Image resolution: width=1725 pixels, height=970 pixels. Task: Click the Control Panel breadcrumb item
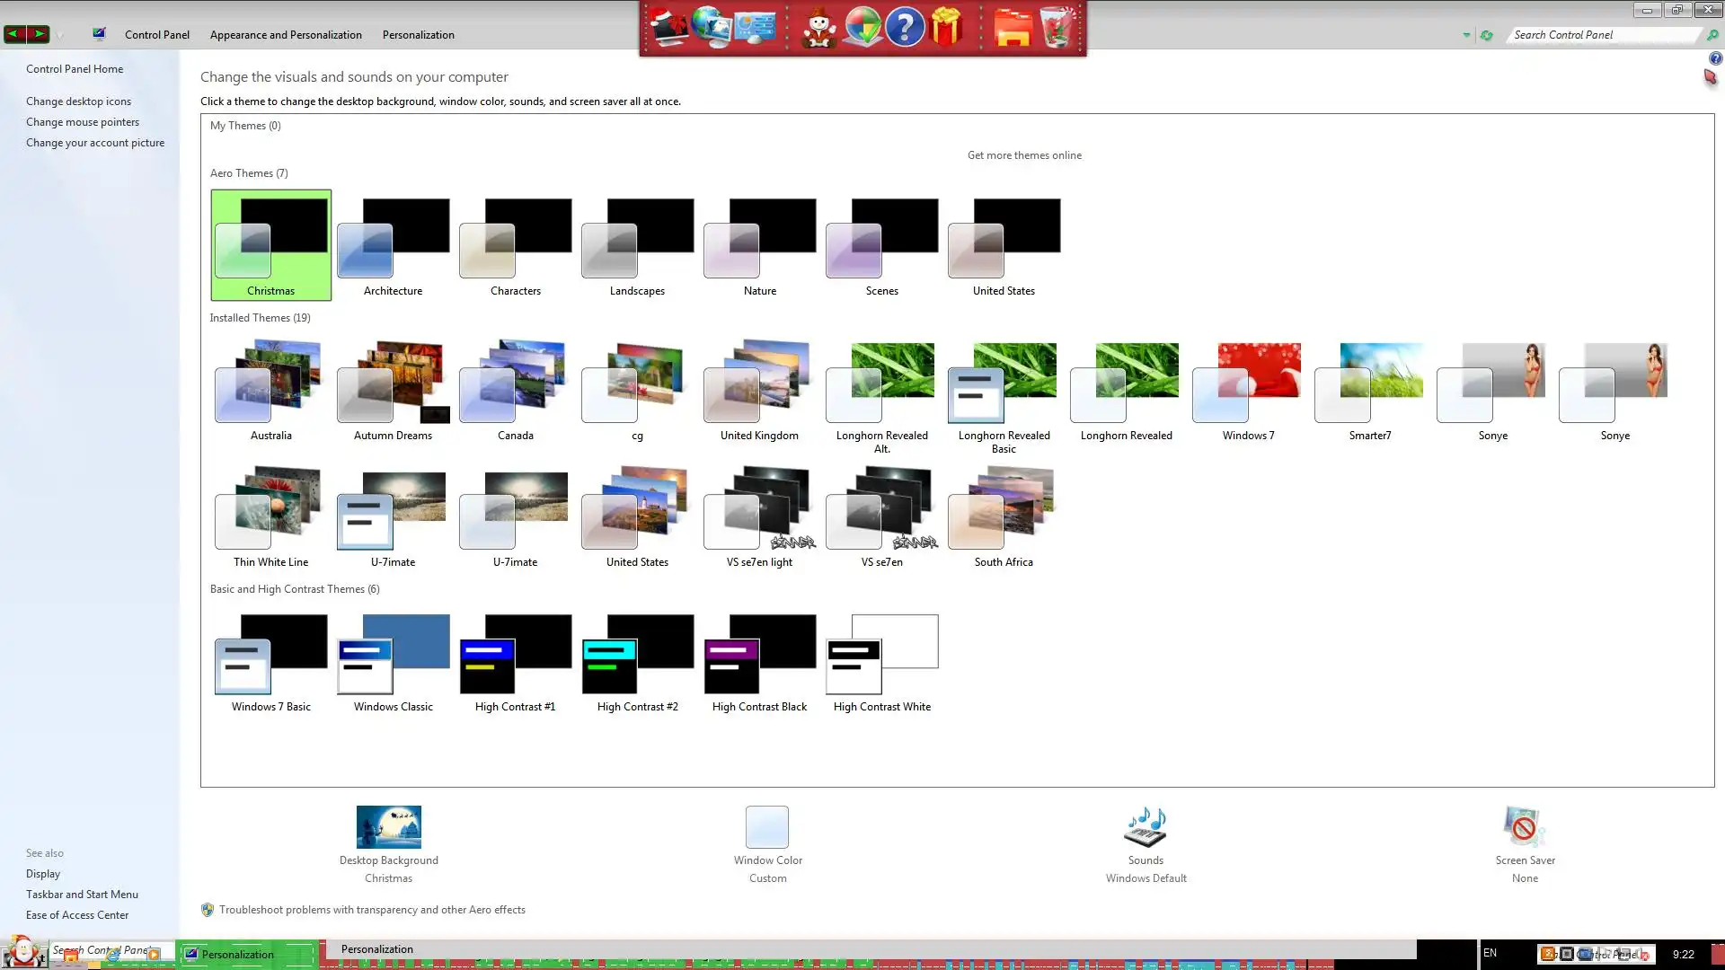point(157,35)
